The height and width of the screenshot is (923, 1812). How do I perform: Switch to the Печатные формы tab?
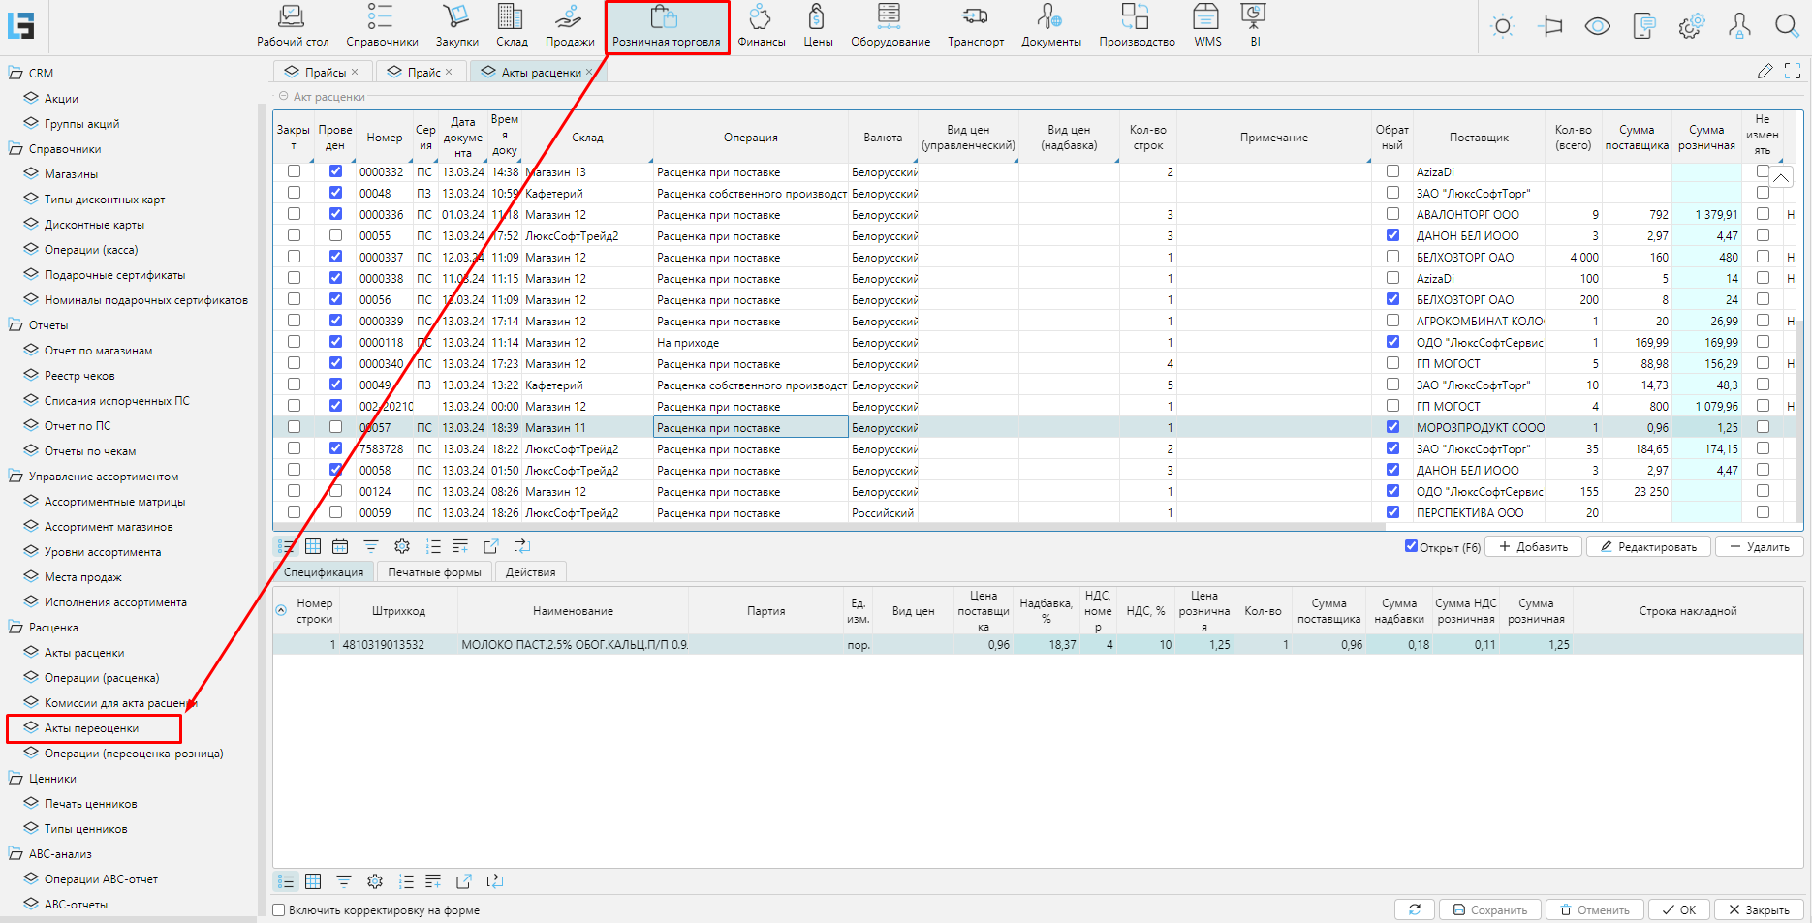[434, 572]
